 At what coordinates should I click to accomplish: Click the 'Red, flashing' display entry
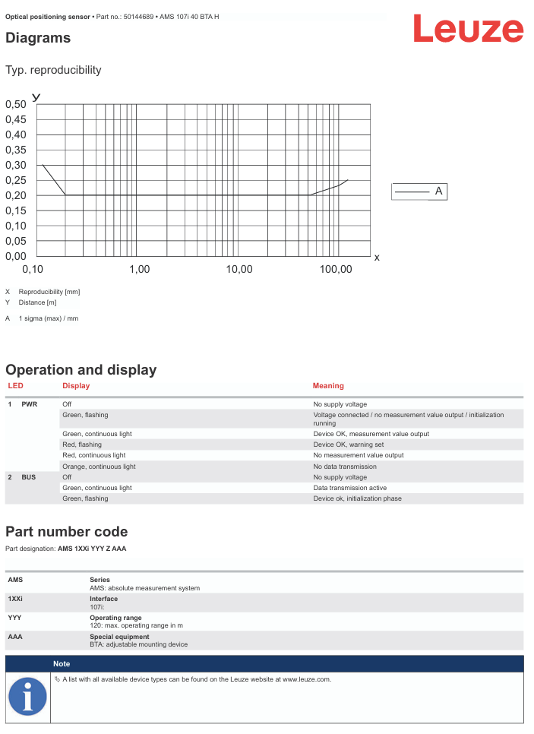pos(82,445)
